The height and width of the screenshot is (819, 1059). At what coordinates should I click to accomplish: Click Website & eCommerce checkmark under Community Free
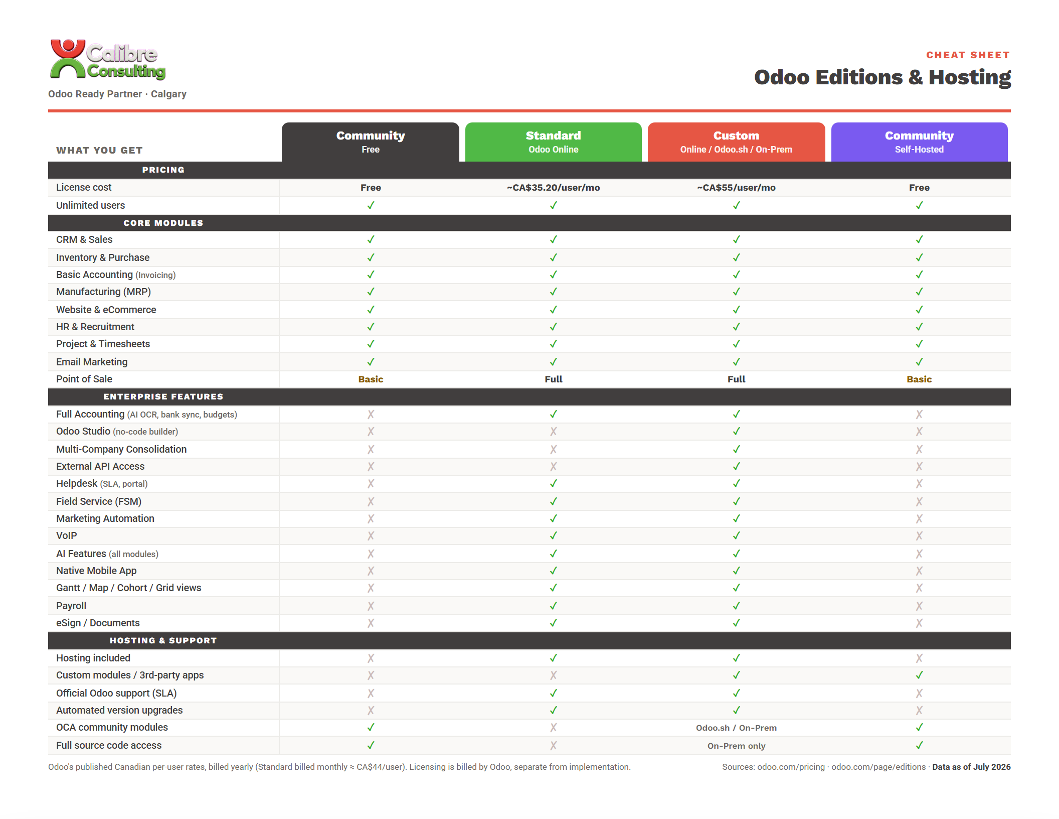(x=371, y=310)
